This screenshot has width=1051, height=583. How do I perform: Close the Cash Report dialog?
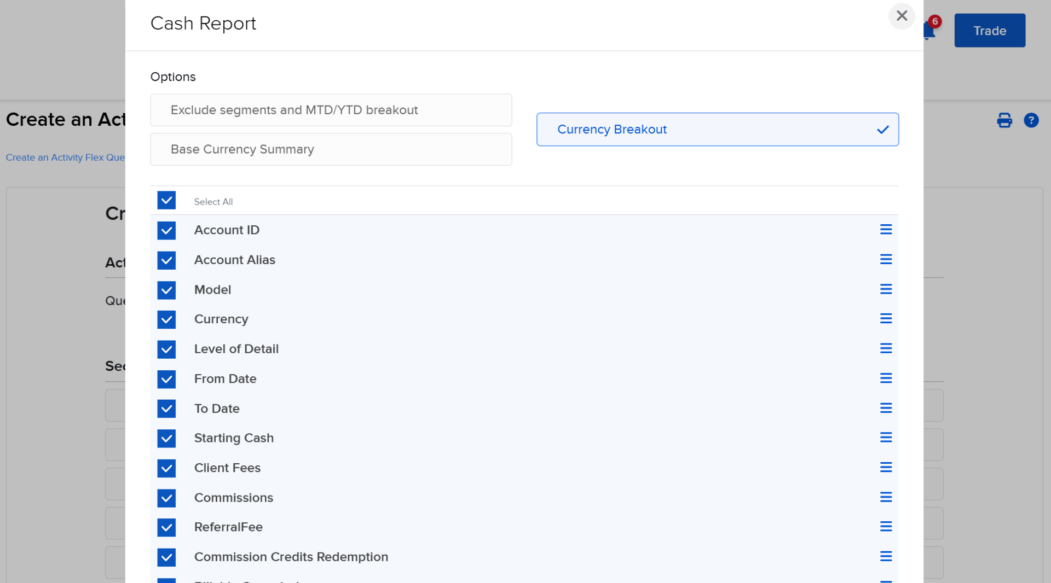click(x=902, y=16)
